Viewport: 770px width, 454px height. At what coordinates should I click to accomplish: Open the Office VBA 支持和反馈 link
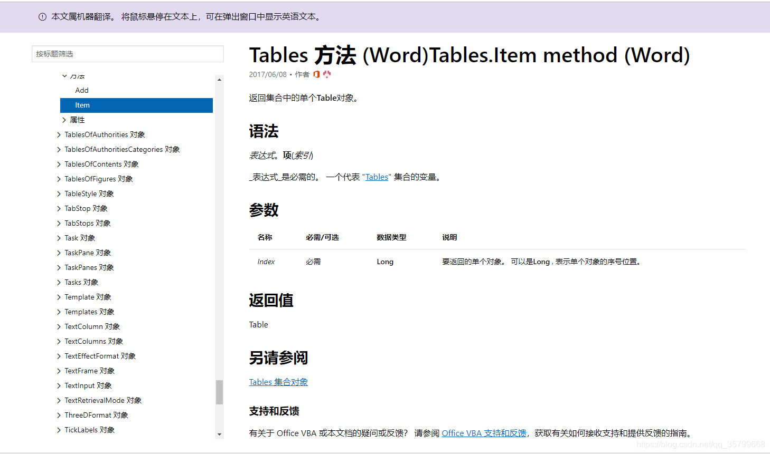tap(484, 433)
